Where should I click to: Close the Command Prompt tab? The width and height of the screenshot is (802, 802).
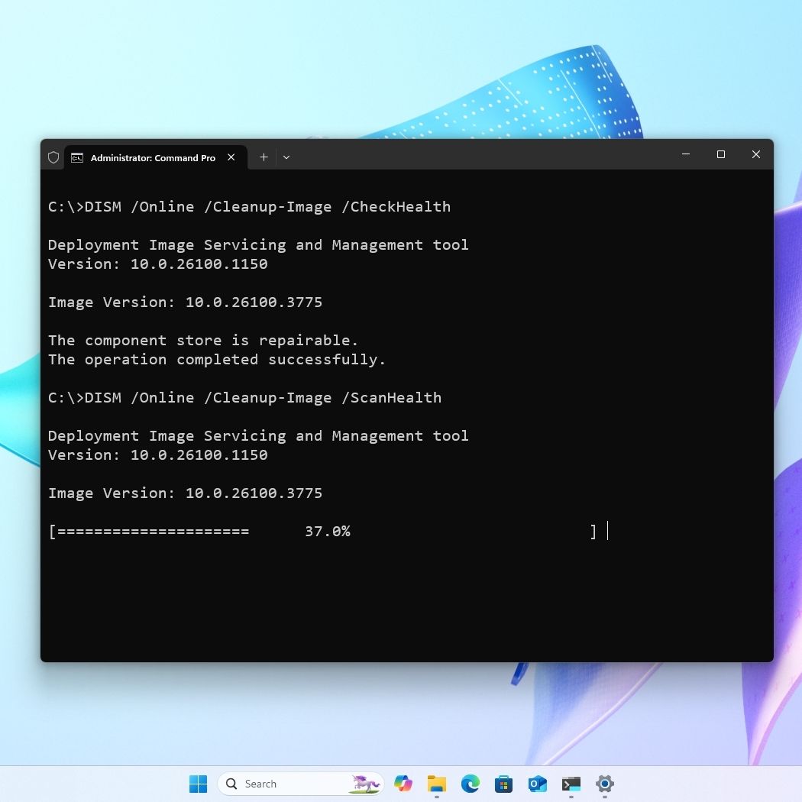(x=231, y=157)
